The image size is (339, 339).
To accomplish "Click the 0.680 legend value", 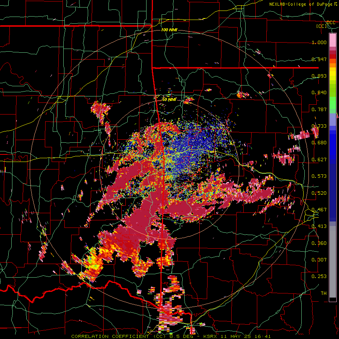I will pyautogui.click(x=319, y=143).
